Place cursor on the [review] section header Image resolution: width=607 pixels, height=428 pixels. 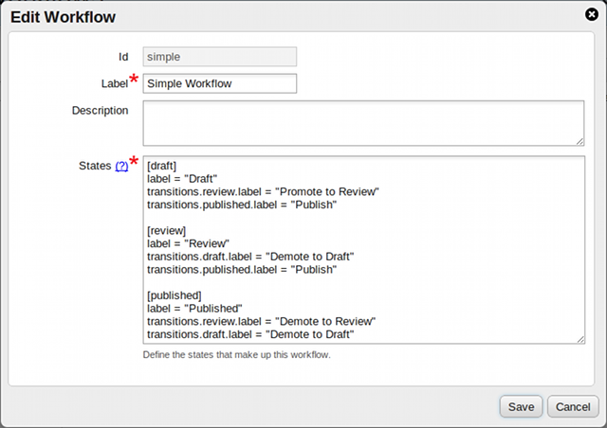pos(166,230)
